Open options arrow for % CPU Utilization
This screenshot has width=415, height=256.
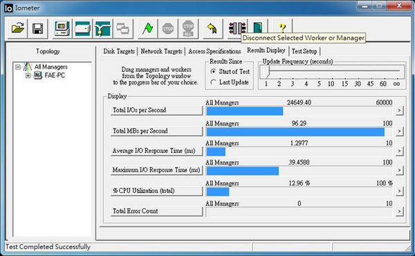399,191
